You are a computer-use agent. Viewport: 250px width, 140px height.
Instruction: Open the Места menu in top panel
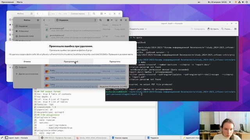20,2
